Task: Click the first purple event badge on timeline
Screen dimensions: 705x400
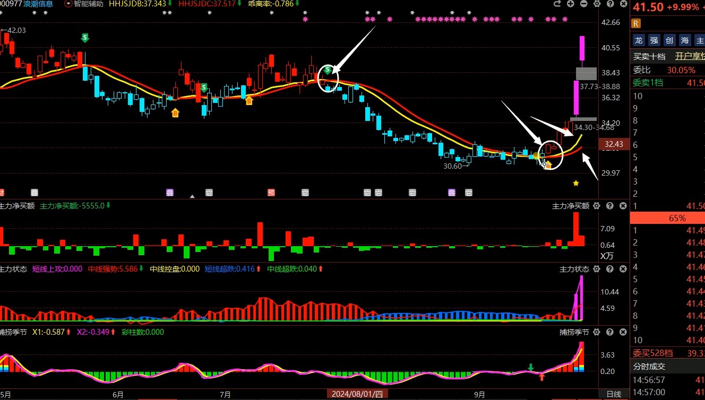Action: click(x=170, y=193)
